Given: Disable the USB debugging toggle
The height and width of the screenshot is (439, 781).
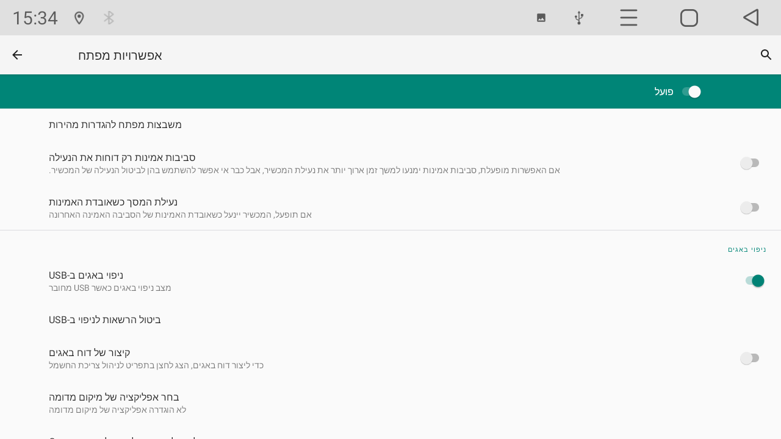Looking at the screenshot, I should coord(754,280).
